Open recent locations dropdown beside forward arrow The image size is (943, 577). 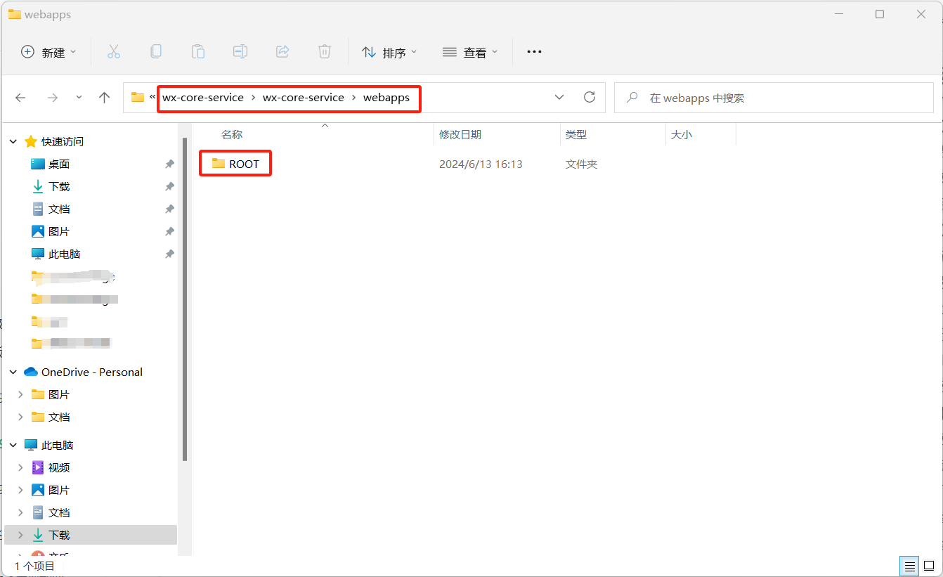point(79,98)
